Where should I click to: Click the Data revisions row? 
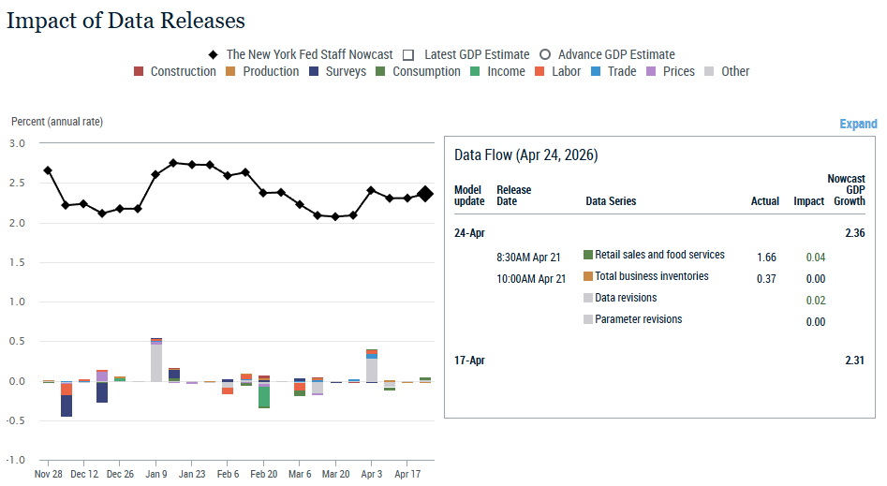(x=626, y=299)
